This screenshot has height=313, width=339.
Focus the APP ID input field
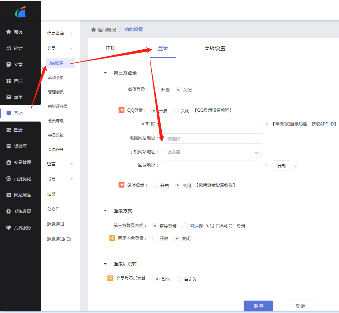click(213, 124)
